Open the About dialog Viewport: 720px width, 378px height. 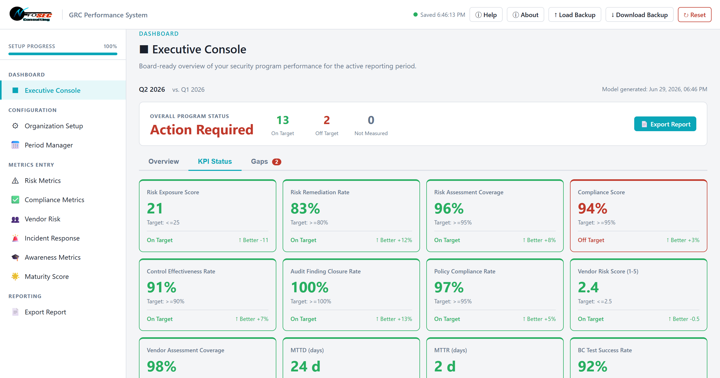tap(525, 14)
